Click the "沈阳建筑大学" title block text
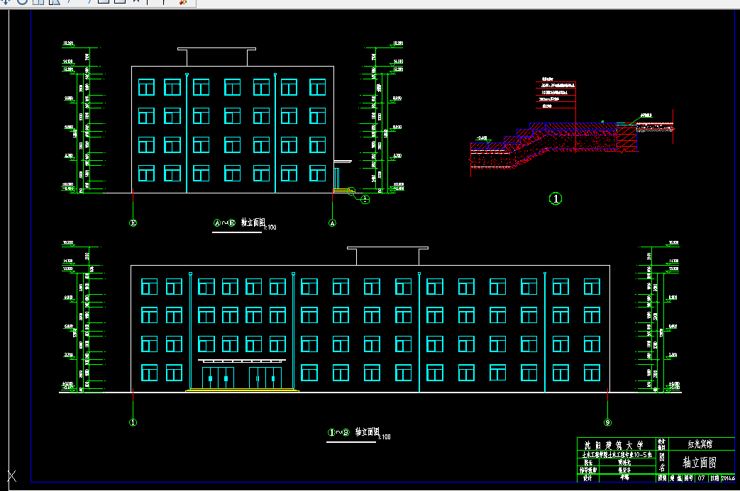 [614, 445]
